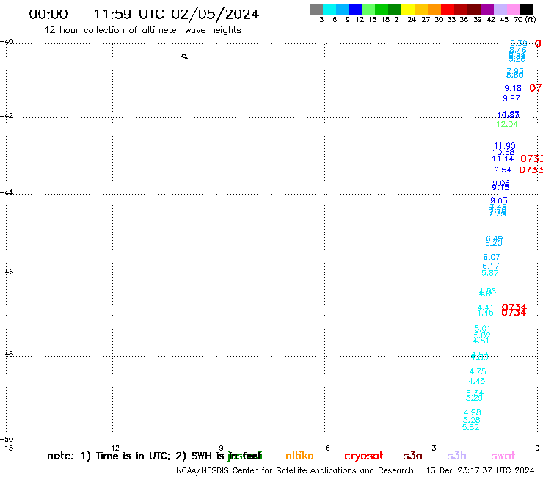Click the '12 hour collection' subtitle
This screenshot has width=543, height=477.
click(x=142, y=30)
